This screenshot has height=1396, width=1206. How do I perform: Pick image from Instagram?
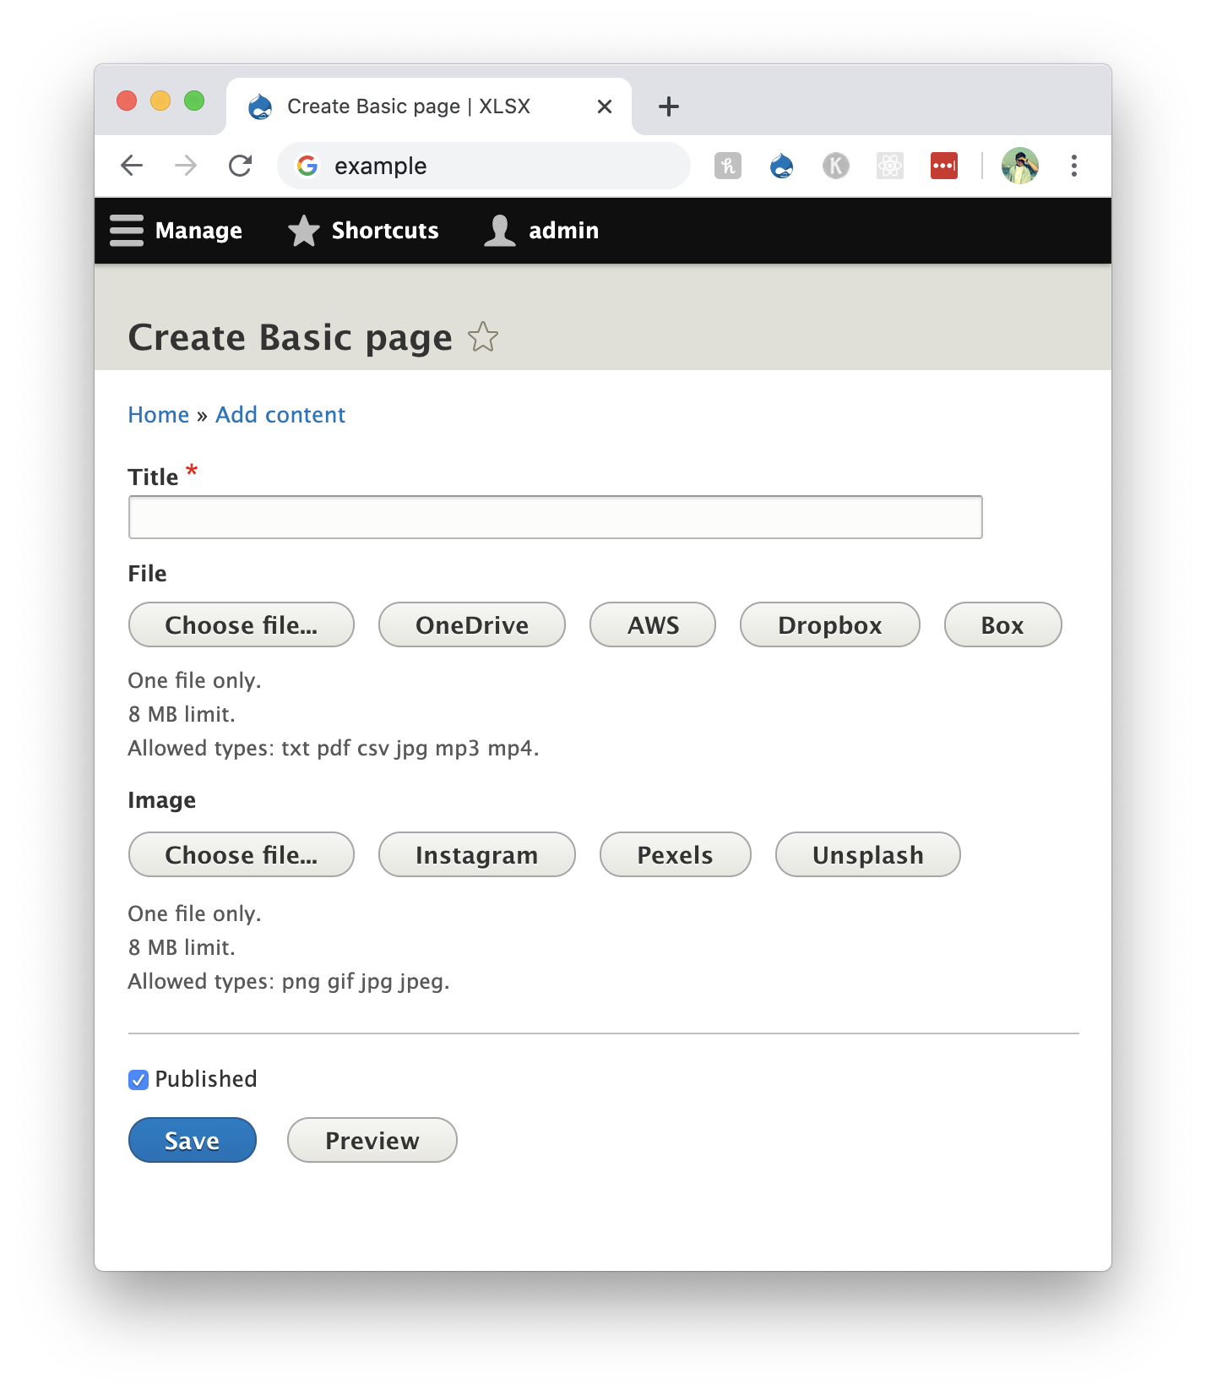(477, 854)
